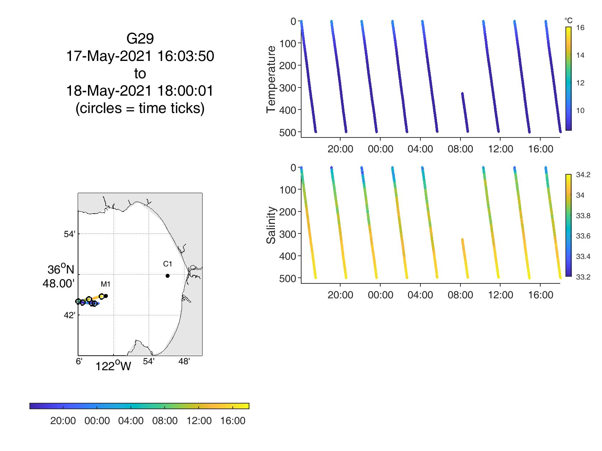602x451 pixels.
Task: Click the M1 mooring label on map
Action: tap(105, 284)
